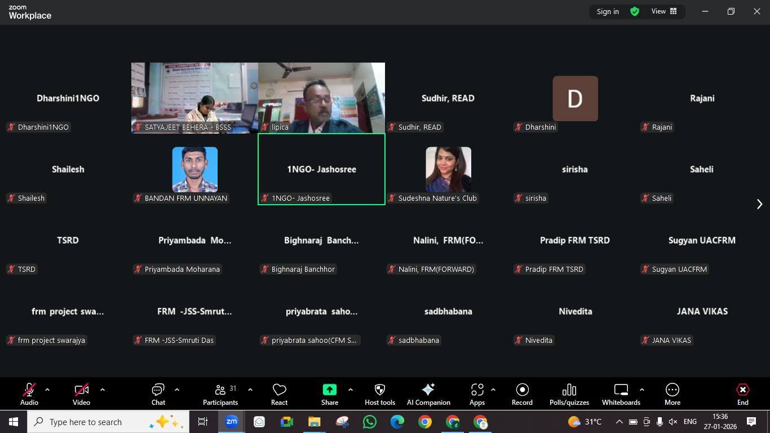Image resolution: width=770 pixels, height=433 pixels.
Task: Click the Dharshini 'D' avatar
Action: click(575, 98)
